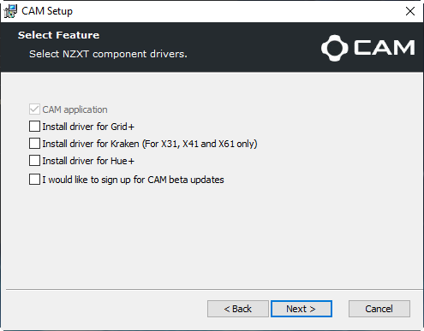
Task: Click the 'CAM Setup' window title text
Action: [47, 11]
